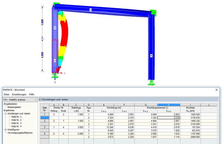Screen dimensions: 222x144
Task: Click the blue highlighted row header cell
Action: click(45, 118)
